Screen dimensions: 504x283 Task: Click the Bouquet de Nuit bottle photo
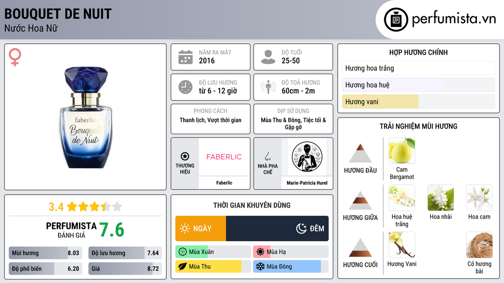click(x=86, y=117)
